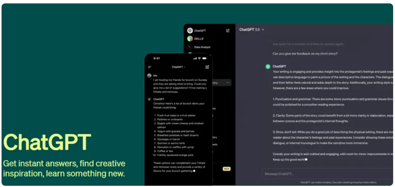
Task: Click 'Sausages or bacon' list item
Action: [x=168, y=139]
